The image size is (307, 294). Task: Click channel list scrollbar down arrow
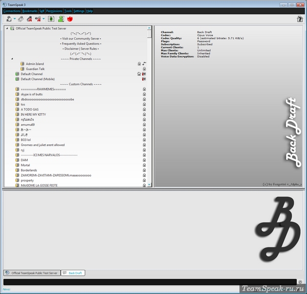click(x=149, y=185)
